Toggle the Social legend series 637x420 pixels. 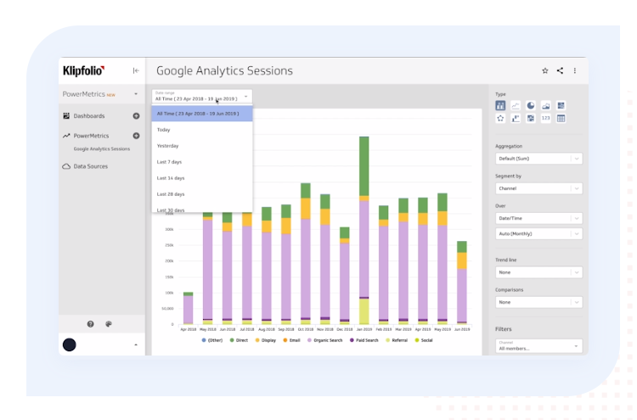tap(424, 340)
